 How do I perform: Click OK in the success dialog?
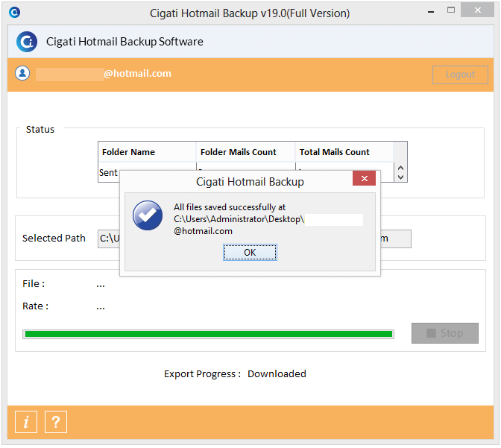[x=250, y=253]
